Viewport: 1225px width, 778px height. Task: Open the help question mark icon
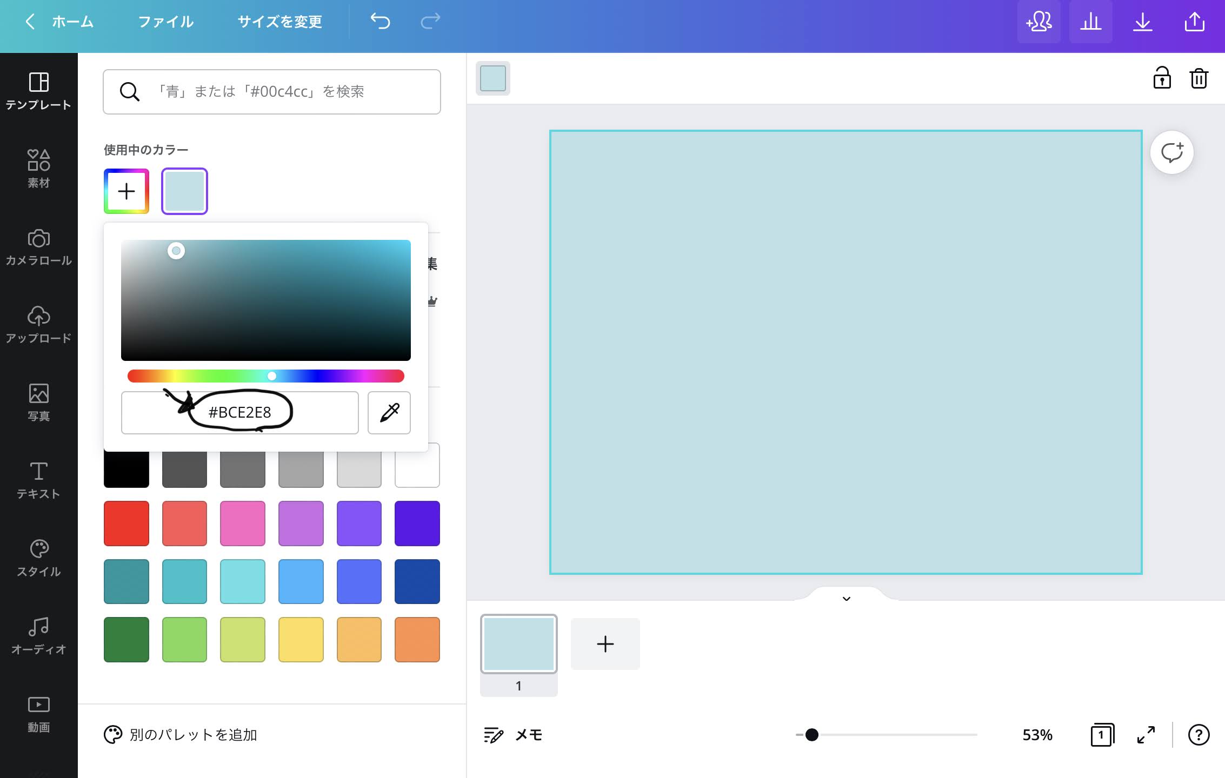click(1199, 735)
